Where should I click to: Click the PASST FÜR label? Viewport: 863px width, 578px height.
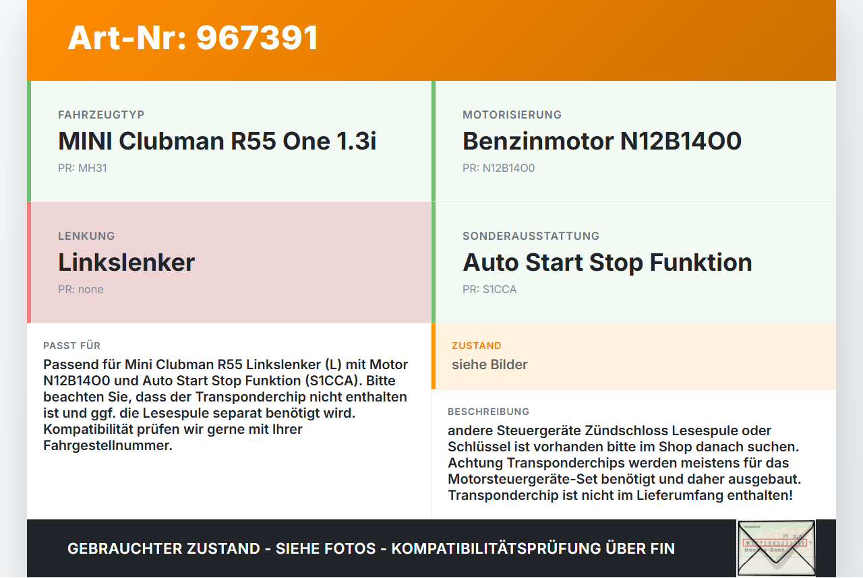coord(72,346)
